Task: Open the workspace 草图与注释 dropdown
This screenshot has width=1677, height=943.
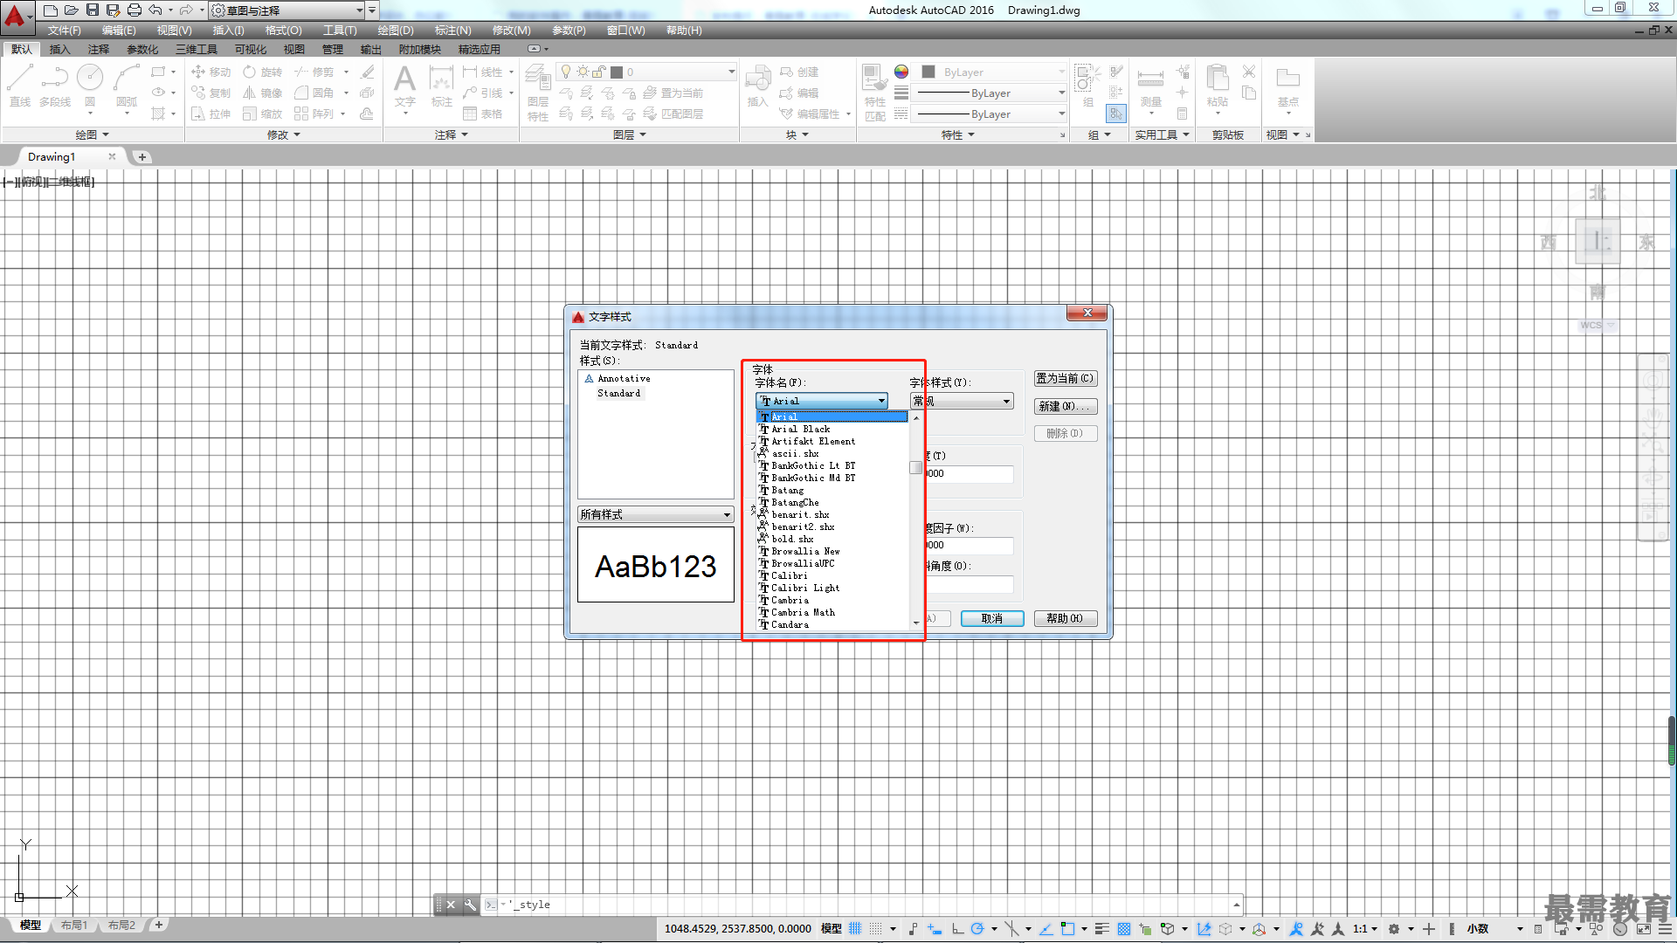Action: (x=288, y=10)
